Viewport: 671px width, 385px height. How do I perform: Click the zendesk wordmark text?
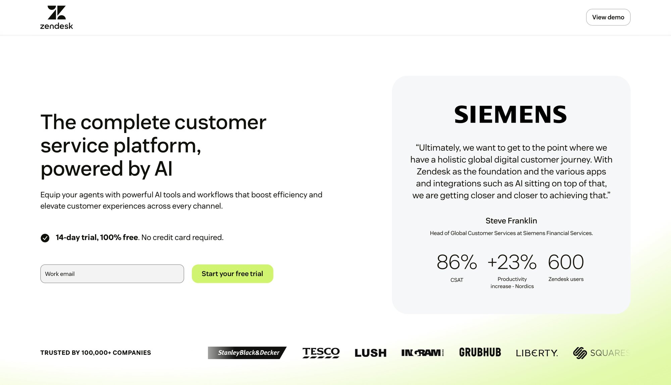pyautogui.click(x=56, y=25)
